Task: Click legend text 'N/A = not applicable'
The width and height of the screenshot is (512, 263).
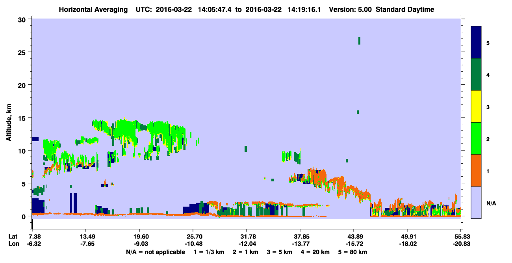Action: point(156,252)
